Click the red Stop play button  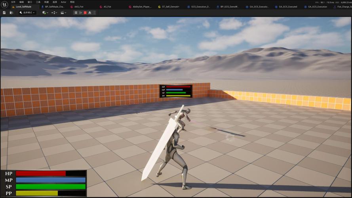coord(85,13)
